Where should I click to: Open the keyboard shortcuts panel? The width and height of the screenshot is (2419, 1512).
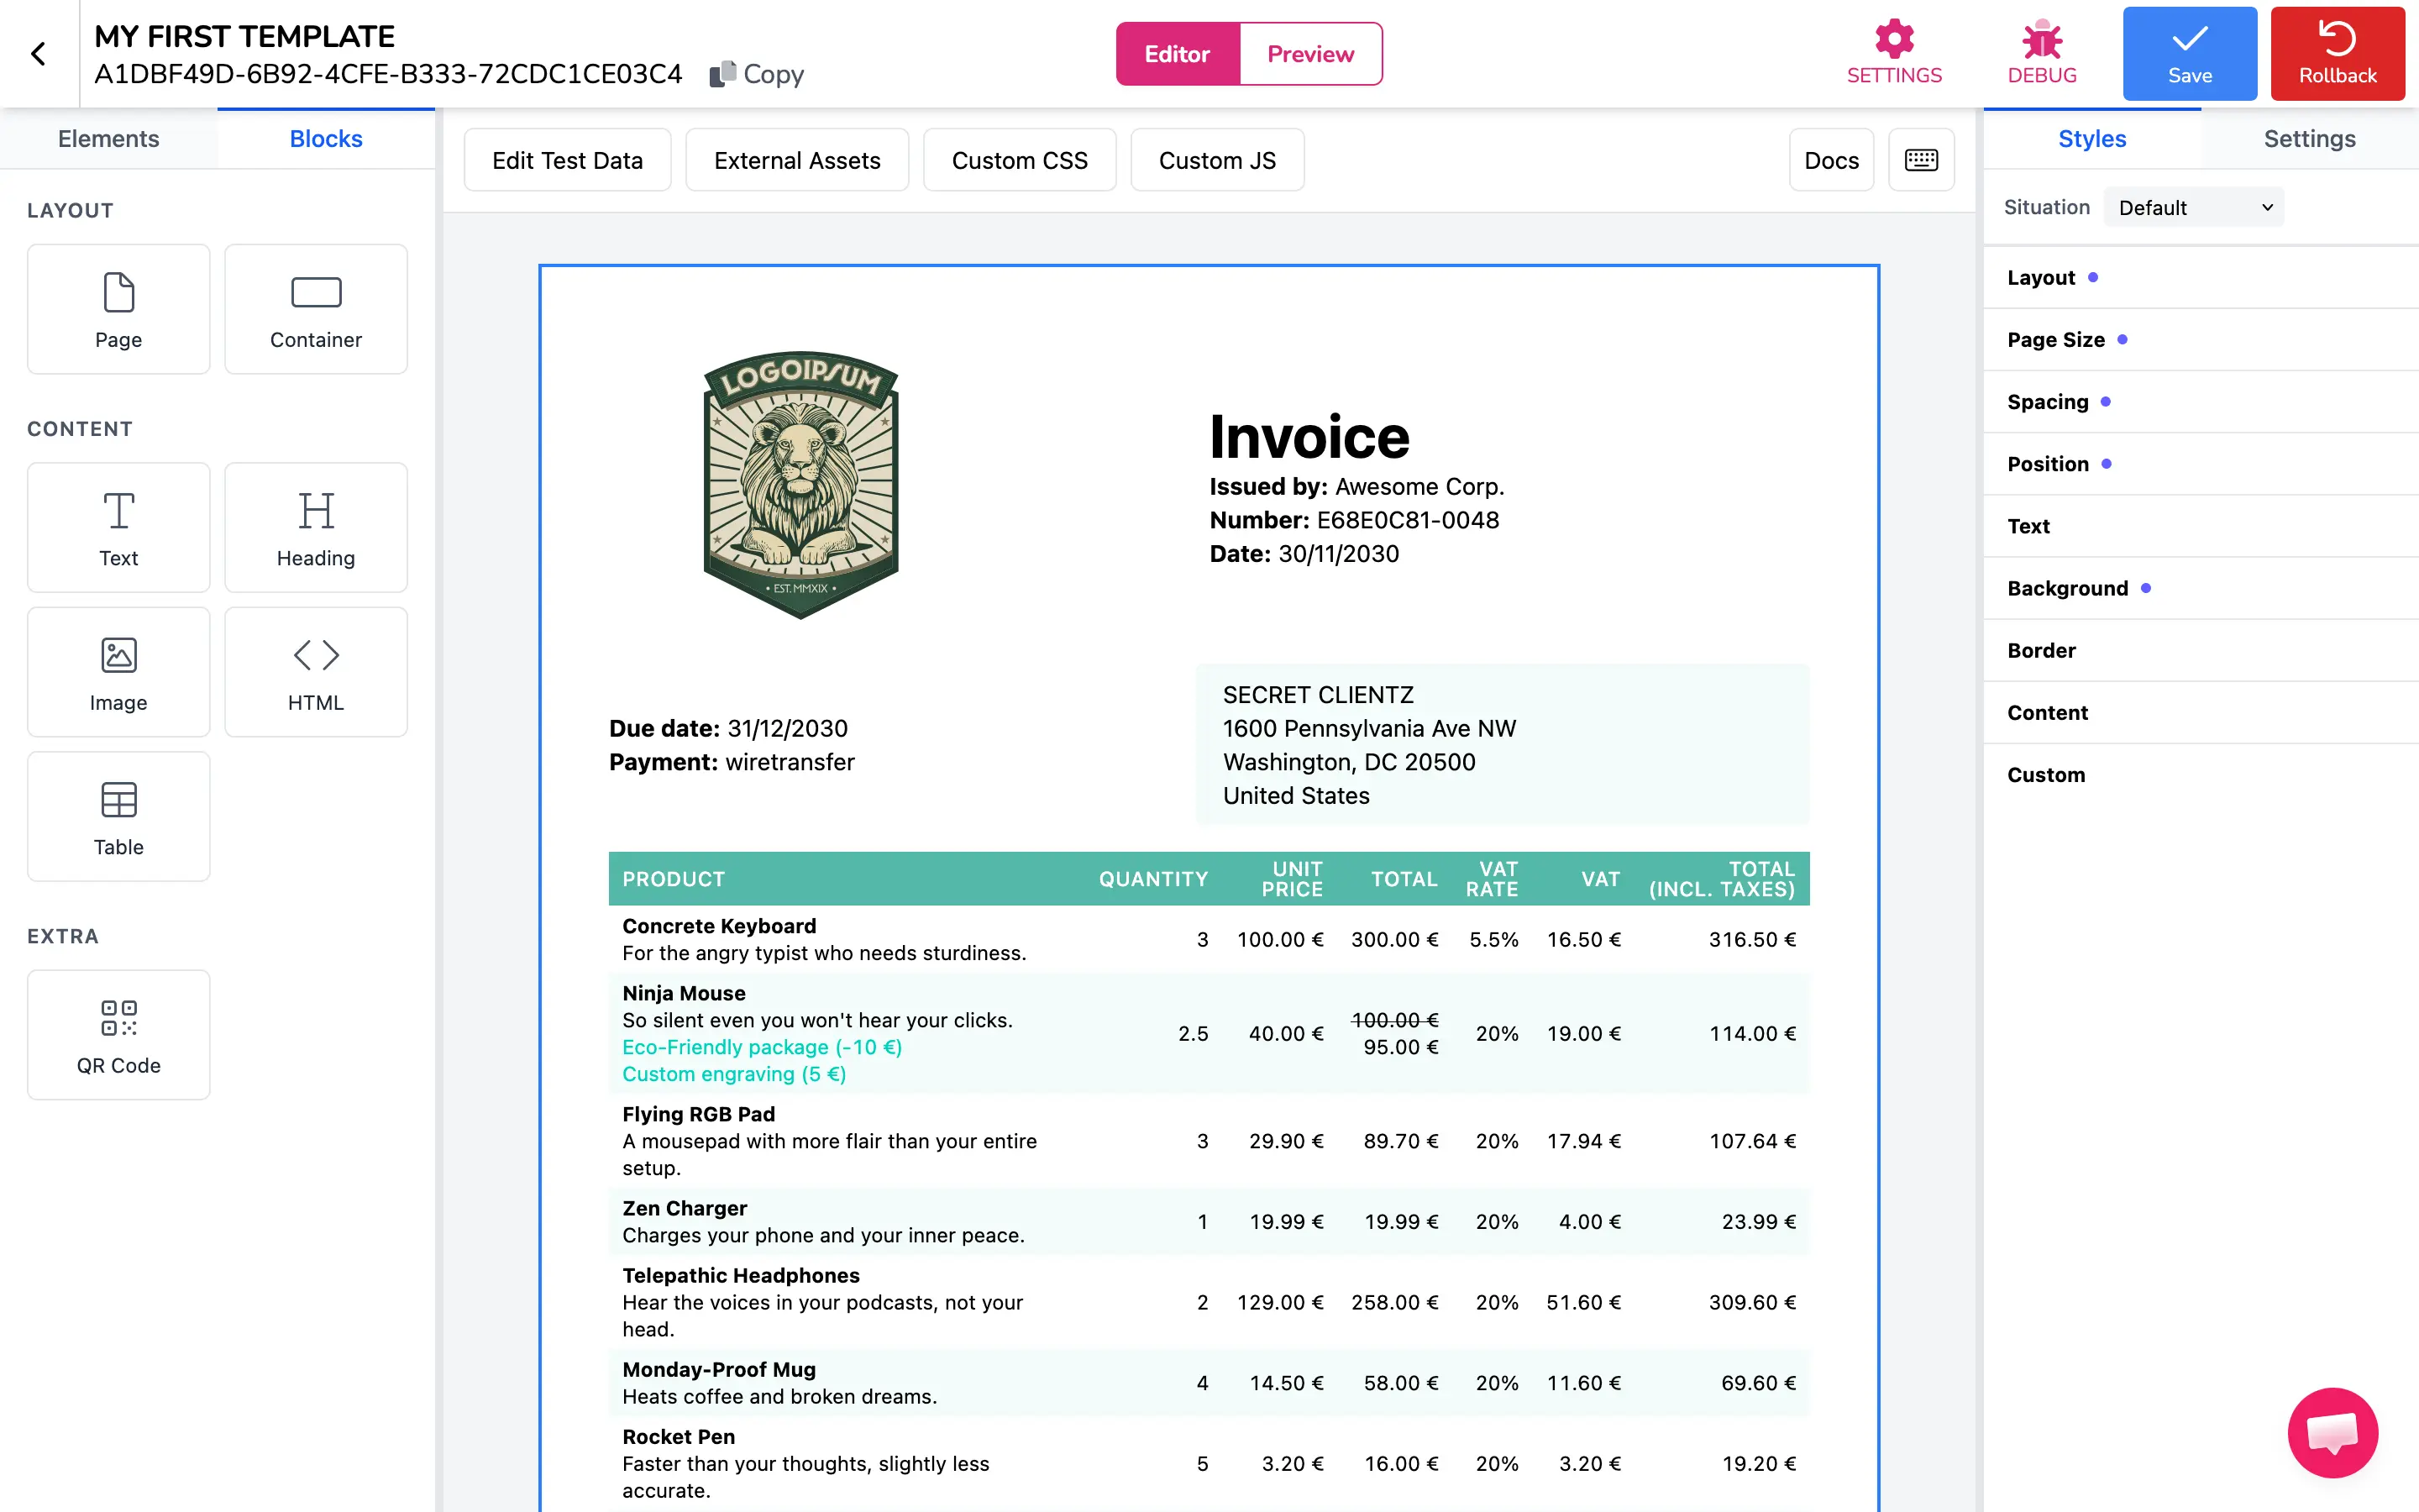click(x=1920, y=159)
